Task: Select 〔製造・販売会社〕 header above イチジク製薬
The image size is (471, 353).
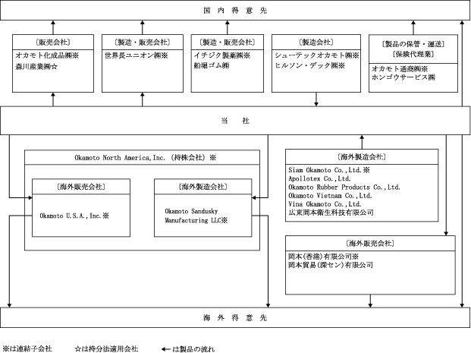Action: 228,42
